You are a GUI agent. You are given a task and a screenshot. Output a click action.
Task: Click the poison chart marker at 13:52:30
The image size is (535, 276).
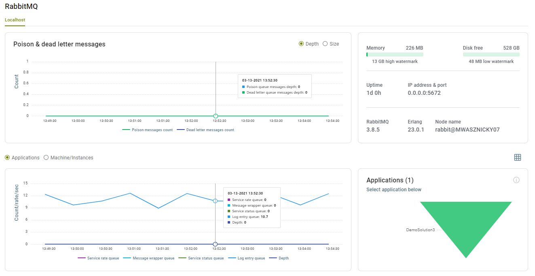point(216,116)
